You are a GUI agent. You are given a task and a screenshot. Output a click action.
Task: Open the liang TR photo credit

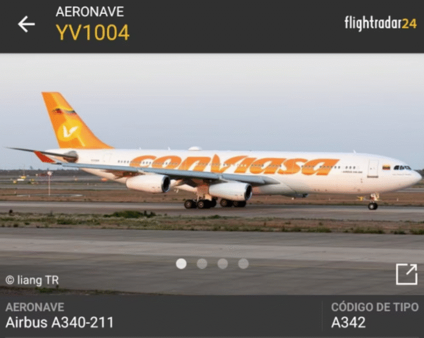(32, 280)
